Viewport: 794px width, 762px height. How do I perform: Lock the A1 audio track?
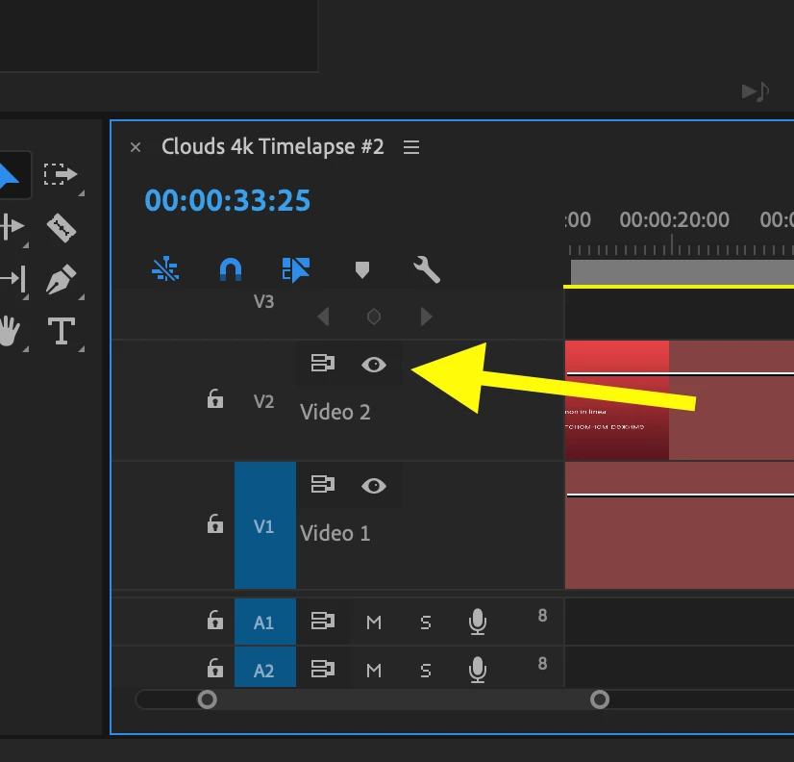coord(215,620)
